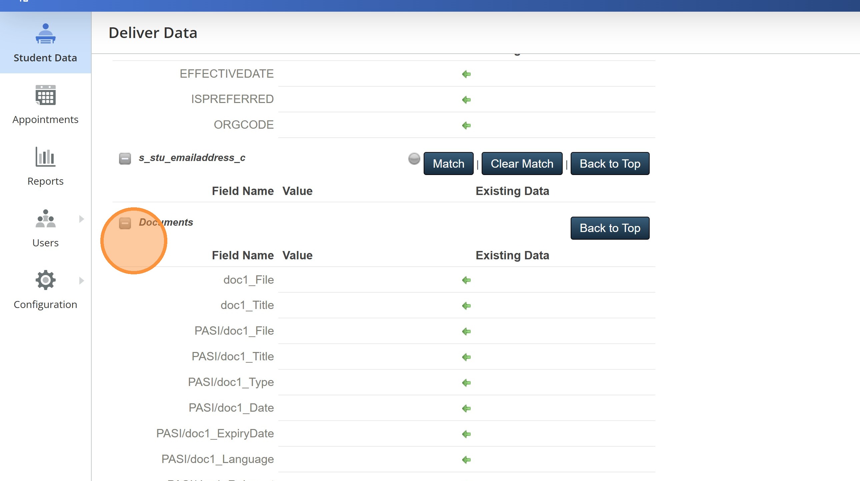Image resolution: width=860 pixels, height=481 pixels.
Task: Click Back to Top beside Clear Match
Action: (x=610, y=164)
